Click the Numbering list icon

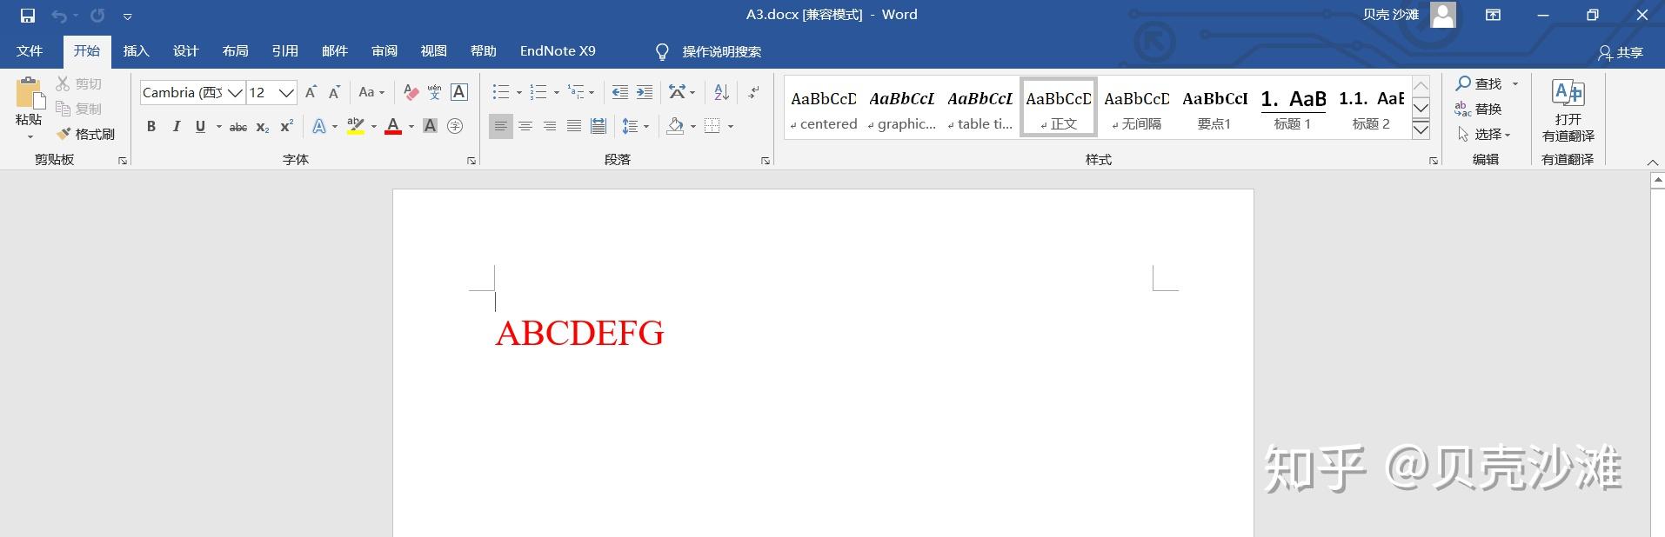pos(538,92)
